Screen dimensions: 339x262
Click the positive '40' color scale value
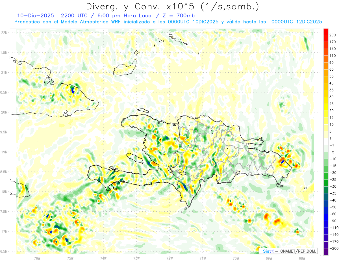332,83
